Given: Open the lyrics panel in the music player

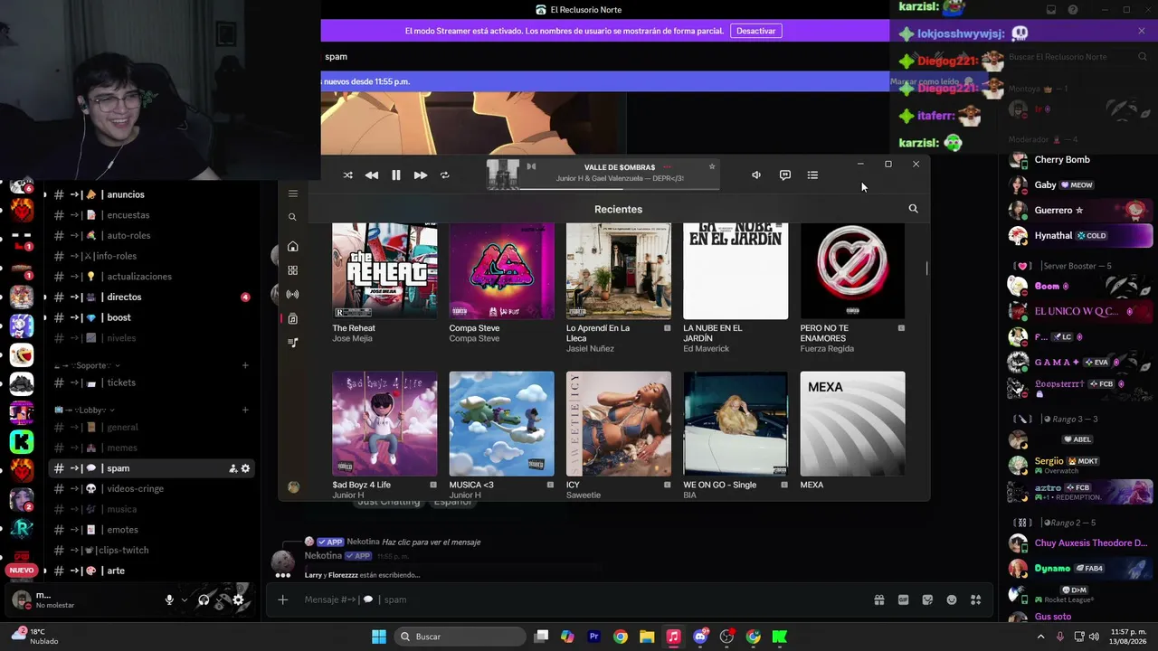Looking at the screenshot, I should click(785, 175).
